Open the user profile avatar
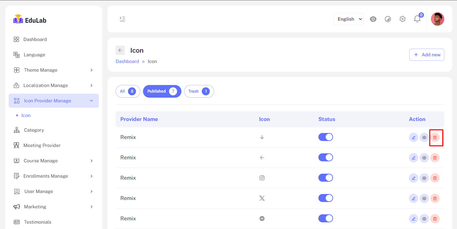Image resolution: width=457 pixels, height=229 pixels. (437, 19)
